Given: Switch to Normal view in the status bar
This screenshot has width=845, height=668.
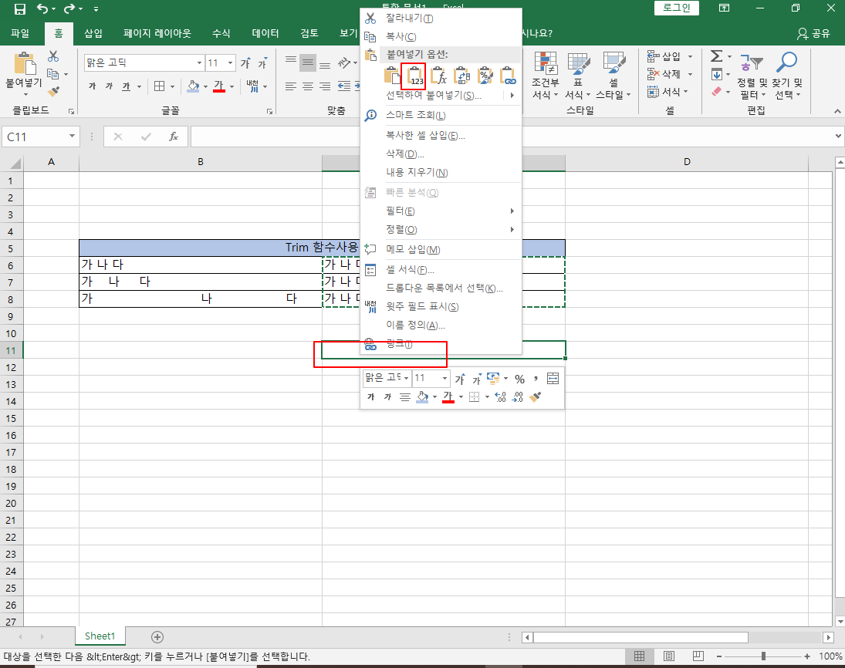Looking at the screenshot, I should 639,656.
